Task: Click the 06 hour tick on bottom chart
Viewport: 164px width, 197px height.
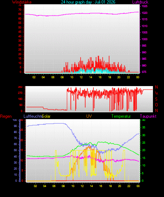Action: tap(54, 186)
